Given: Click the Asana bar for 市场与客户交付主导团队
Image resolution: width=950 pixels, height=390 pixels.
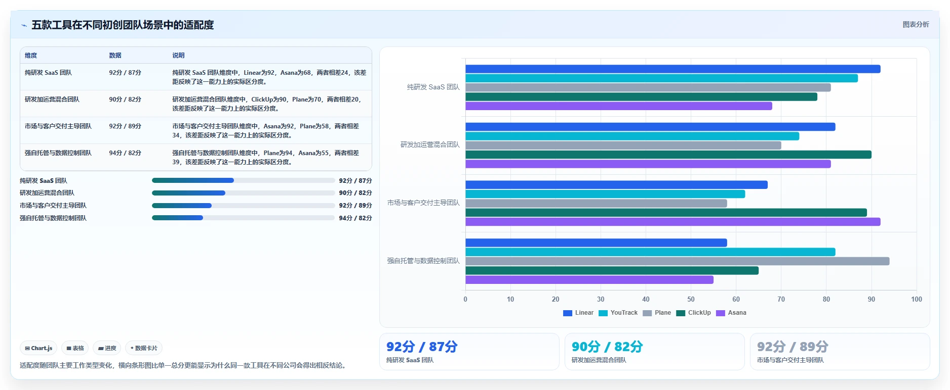Looking at the screenshot, I should (672, 222).
